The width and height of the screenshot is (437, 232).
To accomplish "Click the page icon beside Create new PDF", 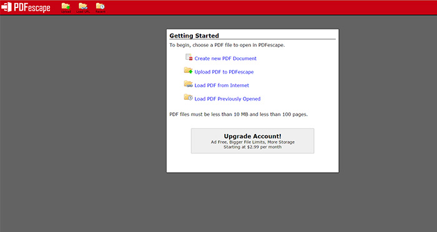I will [x=189, y=57].
